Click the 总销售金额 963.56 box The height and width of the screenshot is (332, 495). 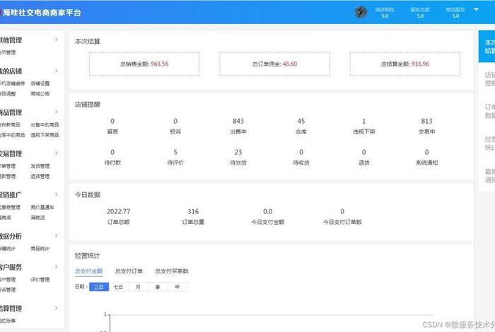144,64
